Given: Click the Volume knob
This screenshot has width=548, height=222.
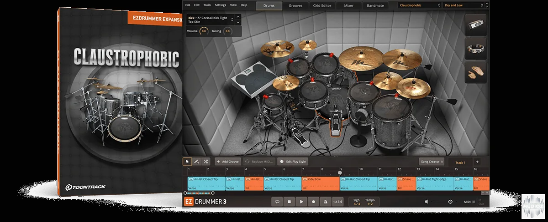Looking at the screenshot, I should tap(204, 31).
